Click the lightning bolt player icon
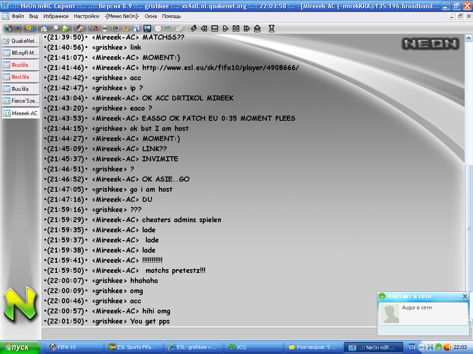 (x=194, y=29)
